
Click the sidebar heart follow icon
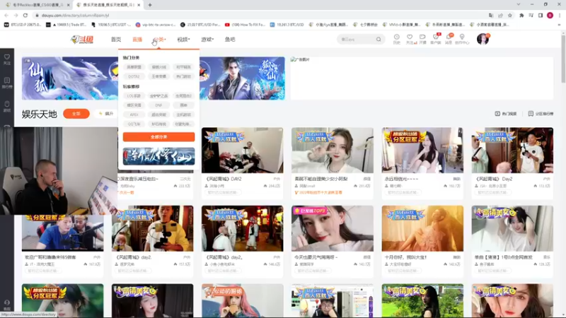click(x=7, y=59)
